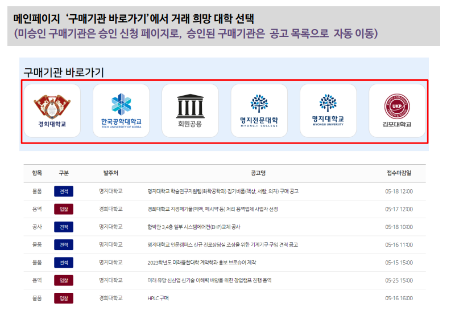Viewport: 451px width, 319px height.
Task: Click 물품 in the HPLC 구매 row
Action: point(37,298)
